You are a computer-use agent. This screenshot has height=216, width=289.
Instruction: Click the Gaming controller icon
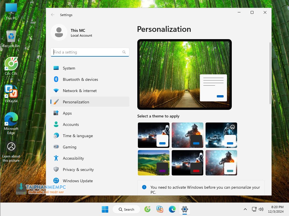(56, 147)
